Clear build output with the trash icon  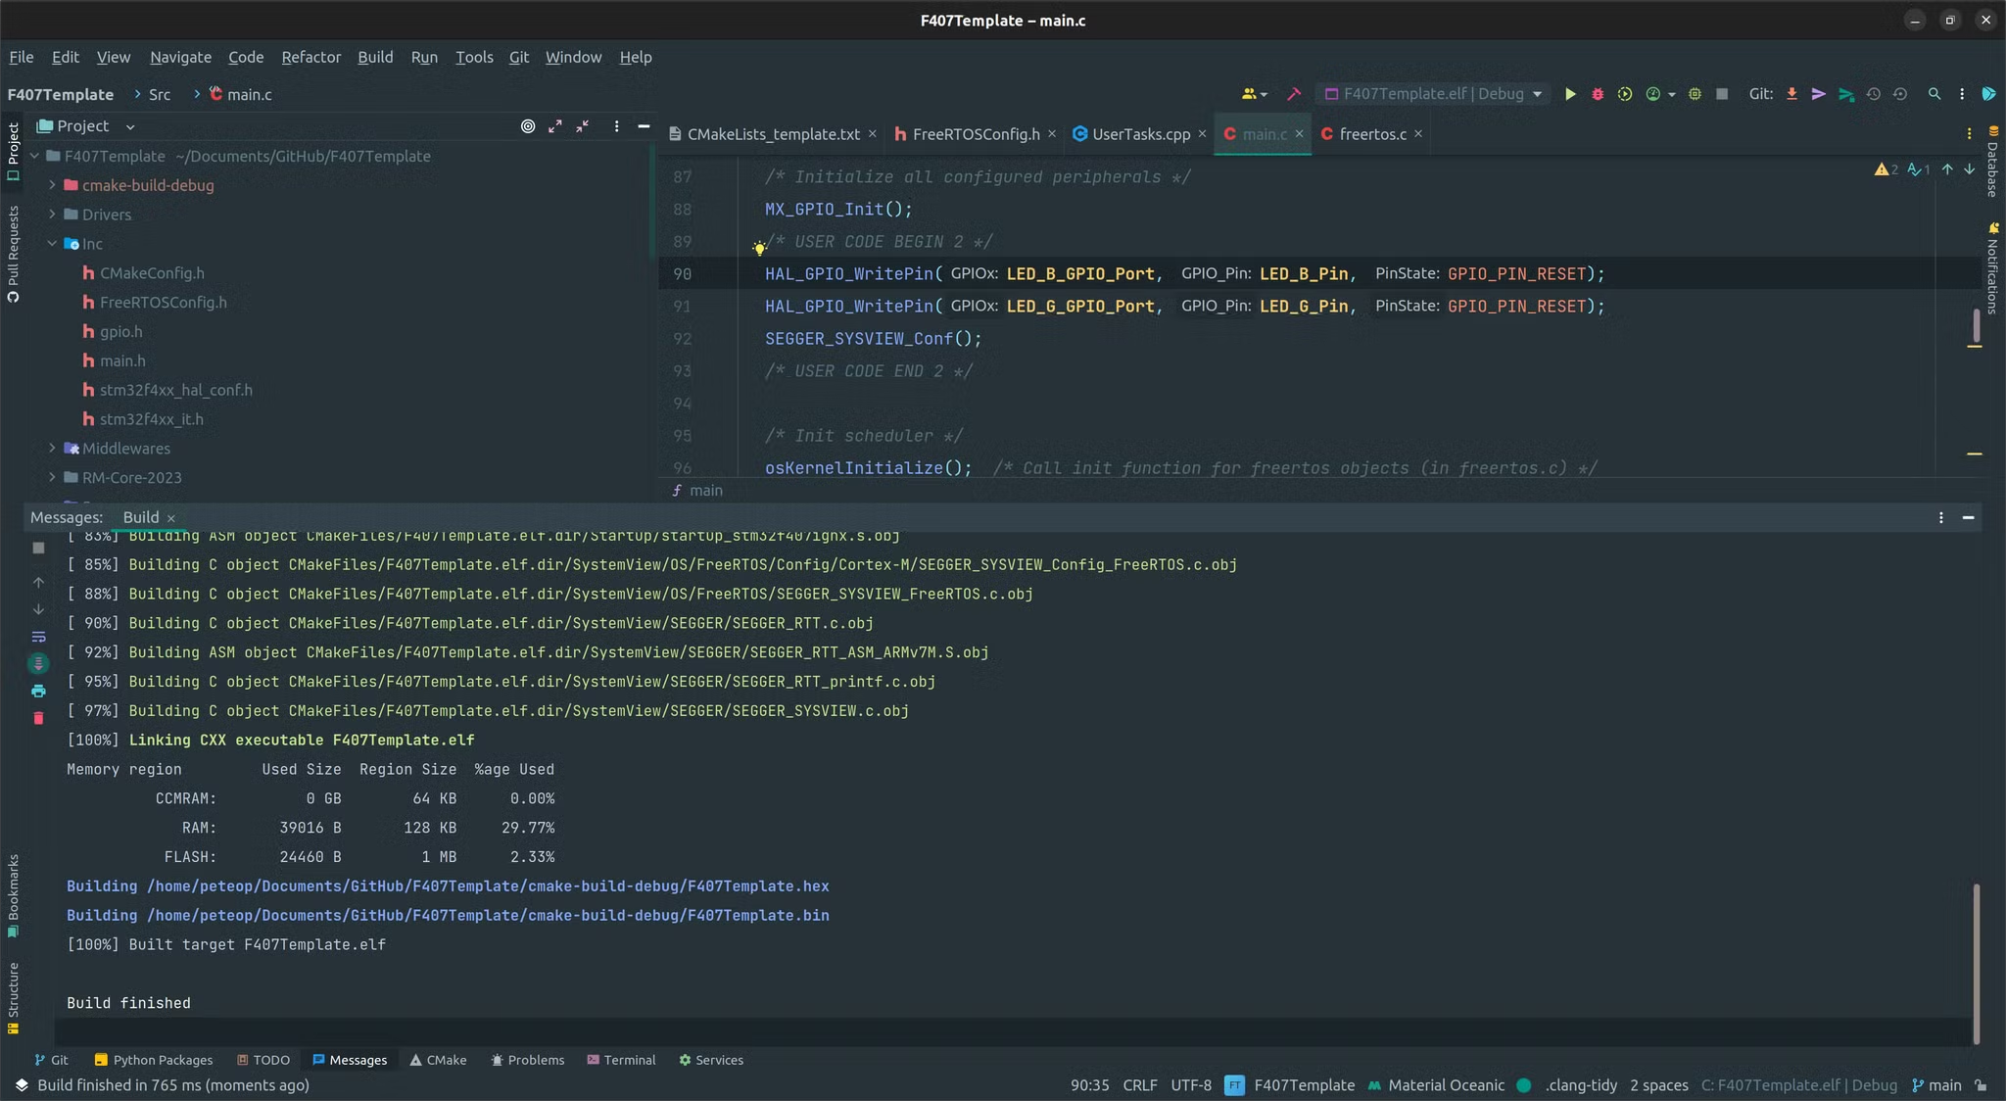click(x=38, y=718)
